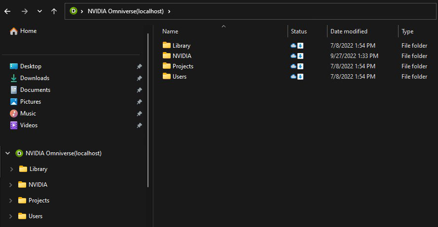Select NVIDIA Omniverse(localhost) breadcrumb in address bar
The image size is (438, 227).
(126, 11)
